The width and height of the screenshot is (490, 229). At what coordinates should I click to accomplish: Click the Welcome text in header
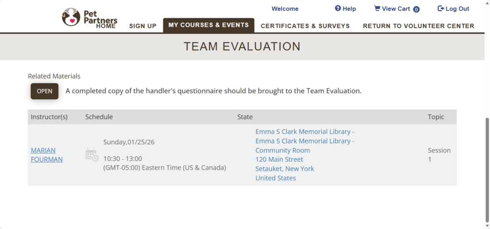point(285,9)
